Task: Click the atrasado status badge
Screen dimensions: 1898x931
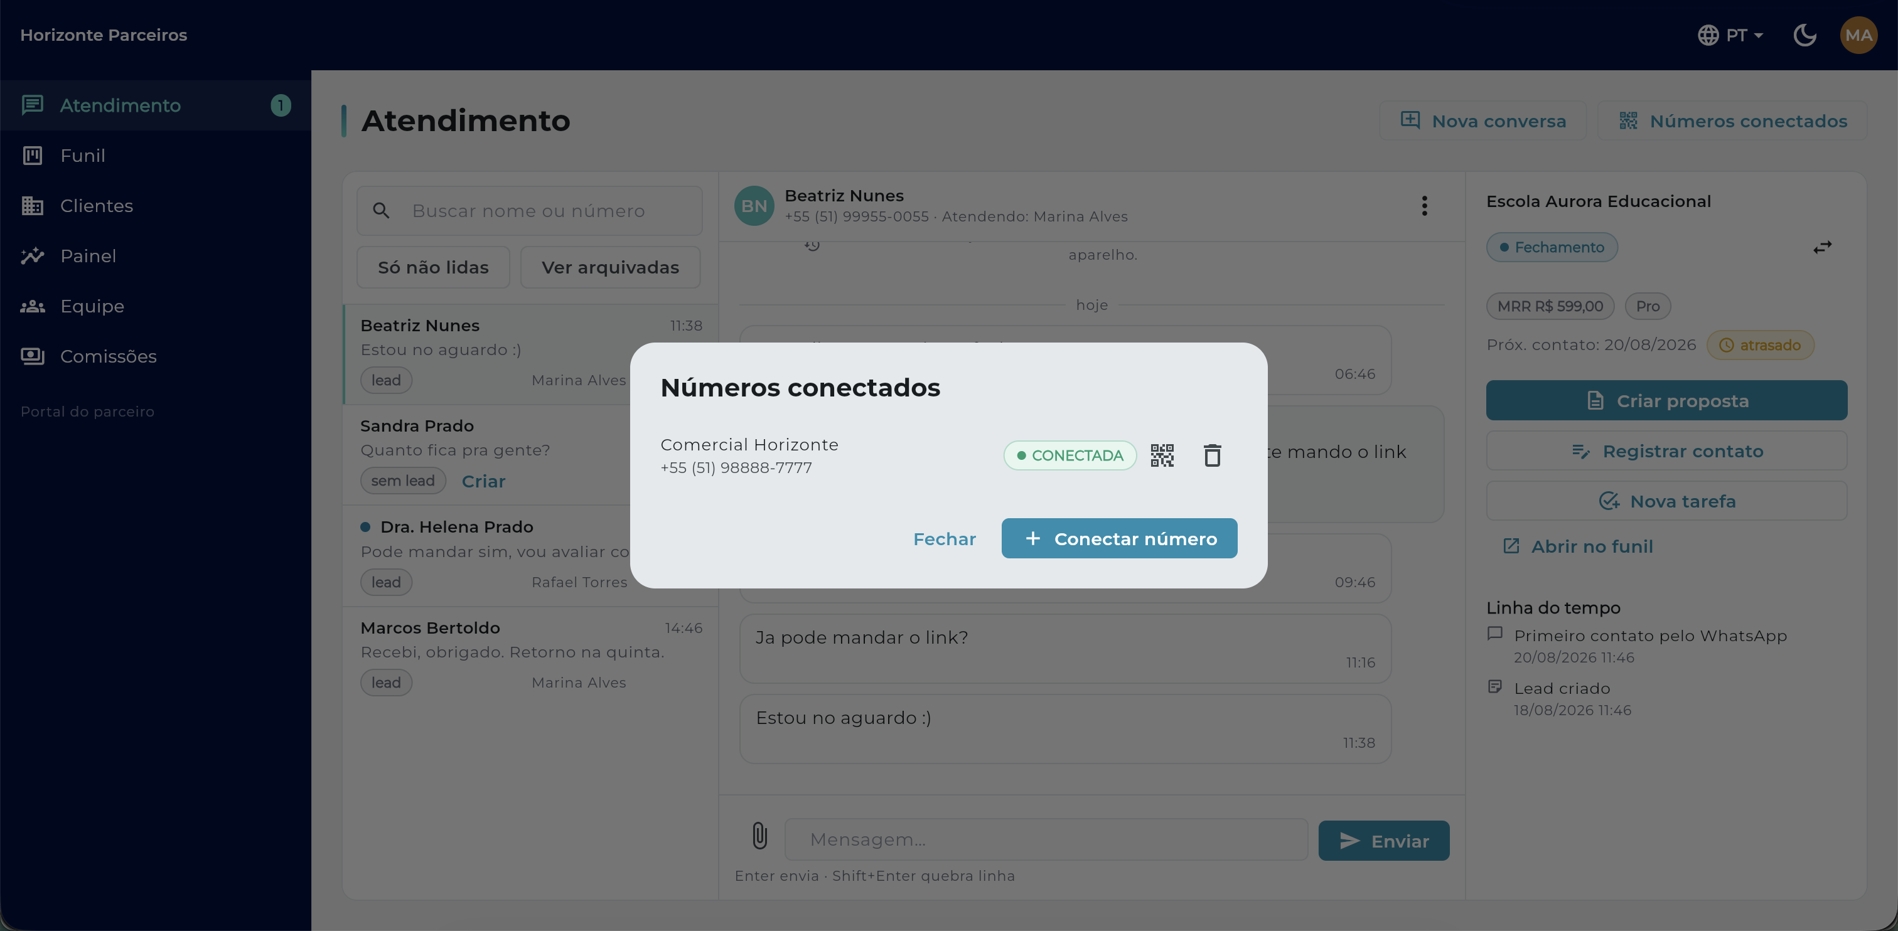Action: point(1760,344)
